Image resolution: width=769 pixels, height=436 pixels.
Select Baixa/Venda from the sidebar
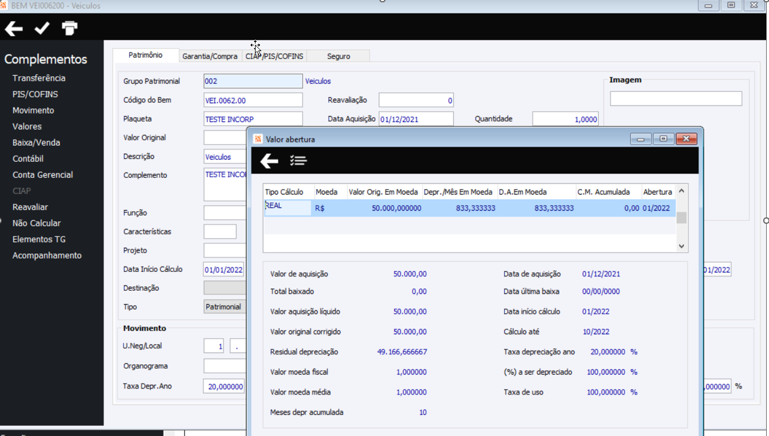36,142
